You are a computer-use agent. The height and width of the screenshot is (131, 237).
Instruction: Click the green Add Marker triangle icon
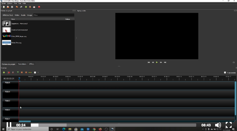(x=18, y=72)
